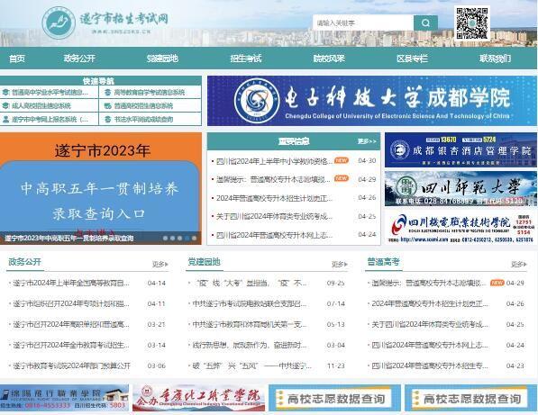Image resolution: width=538 pixels, height=415 pixels.
Task: Click in the 请输入关键字 search field
Action: (x=363, y=23)
